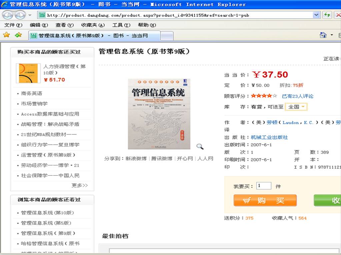Open the Access数据库基础与应用 link

coord(50,114)
